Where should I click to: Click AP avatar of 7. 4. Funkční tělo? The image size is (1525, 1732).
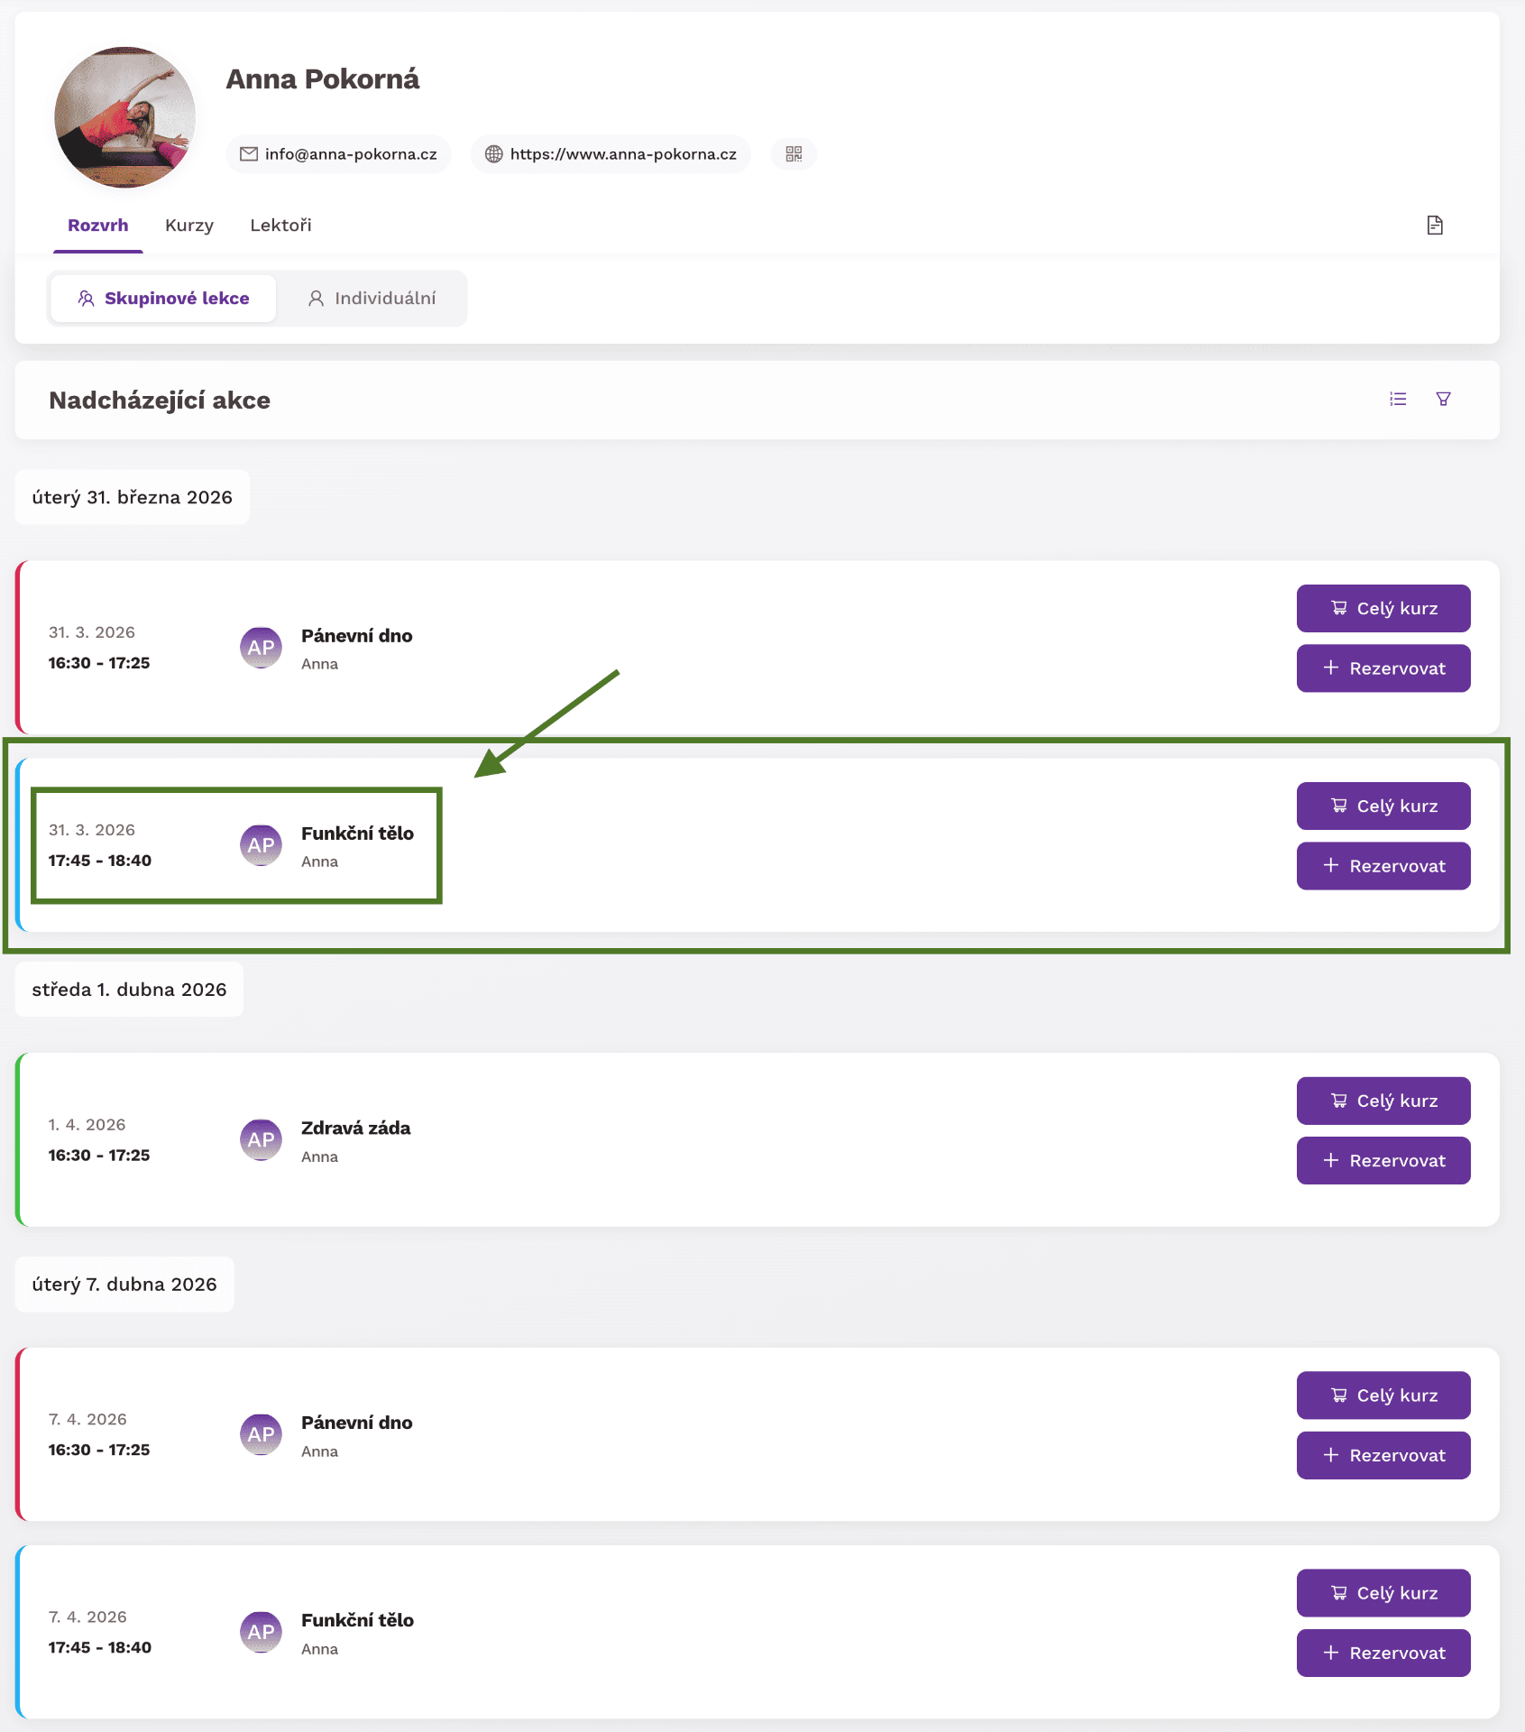261,1632
